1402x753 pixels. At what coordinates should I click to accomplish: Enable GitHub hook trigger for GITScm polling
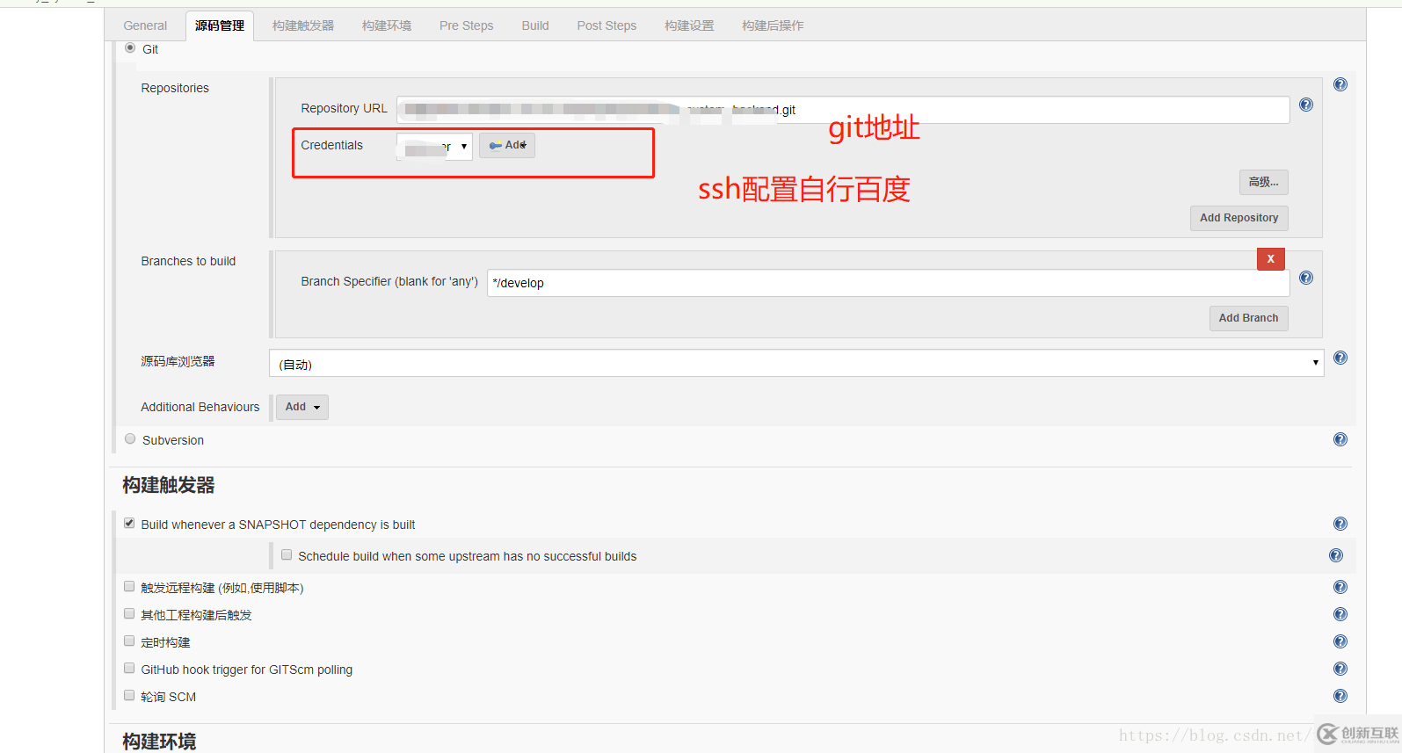[x=129, y=669]
